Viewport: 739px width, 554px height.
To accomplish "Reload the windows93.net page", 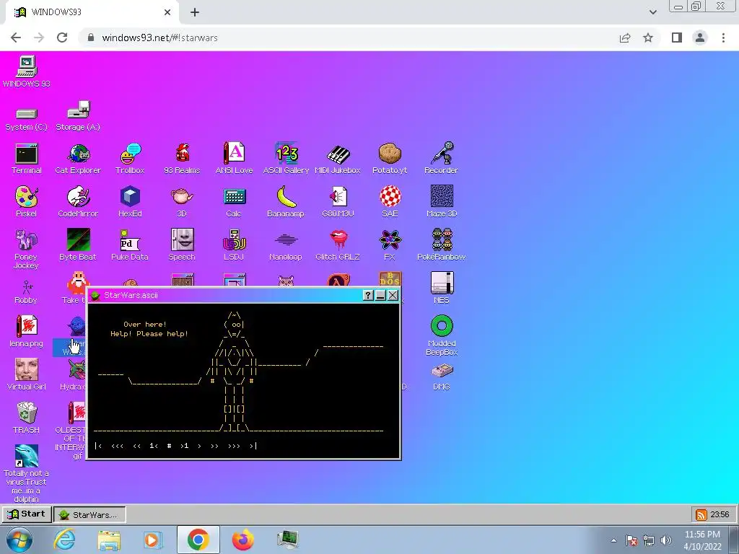I will click(x=62, y=38).
